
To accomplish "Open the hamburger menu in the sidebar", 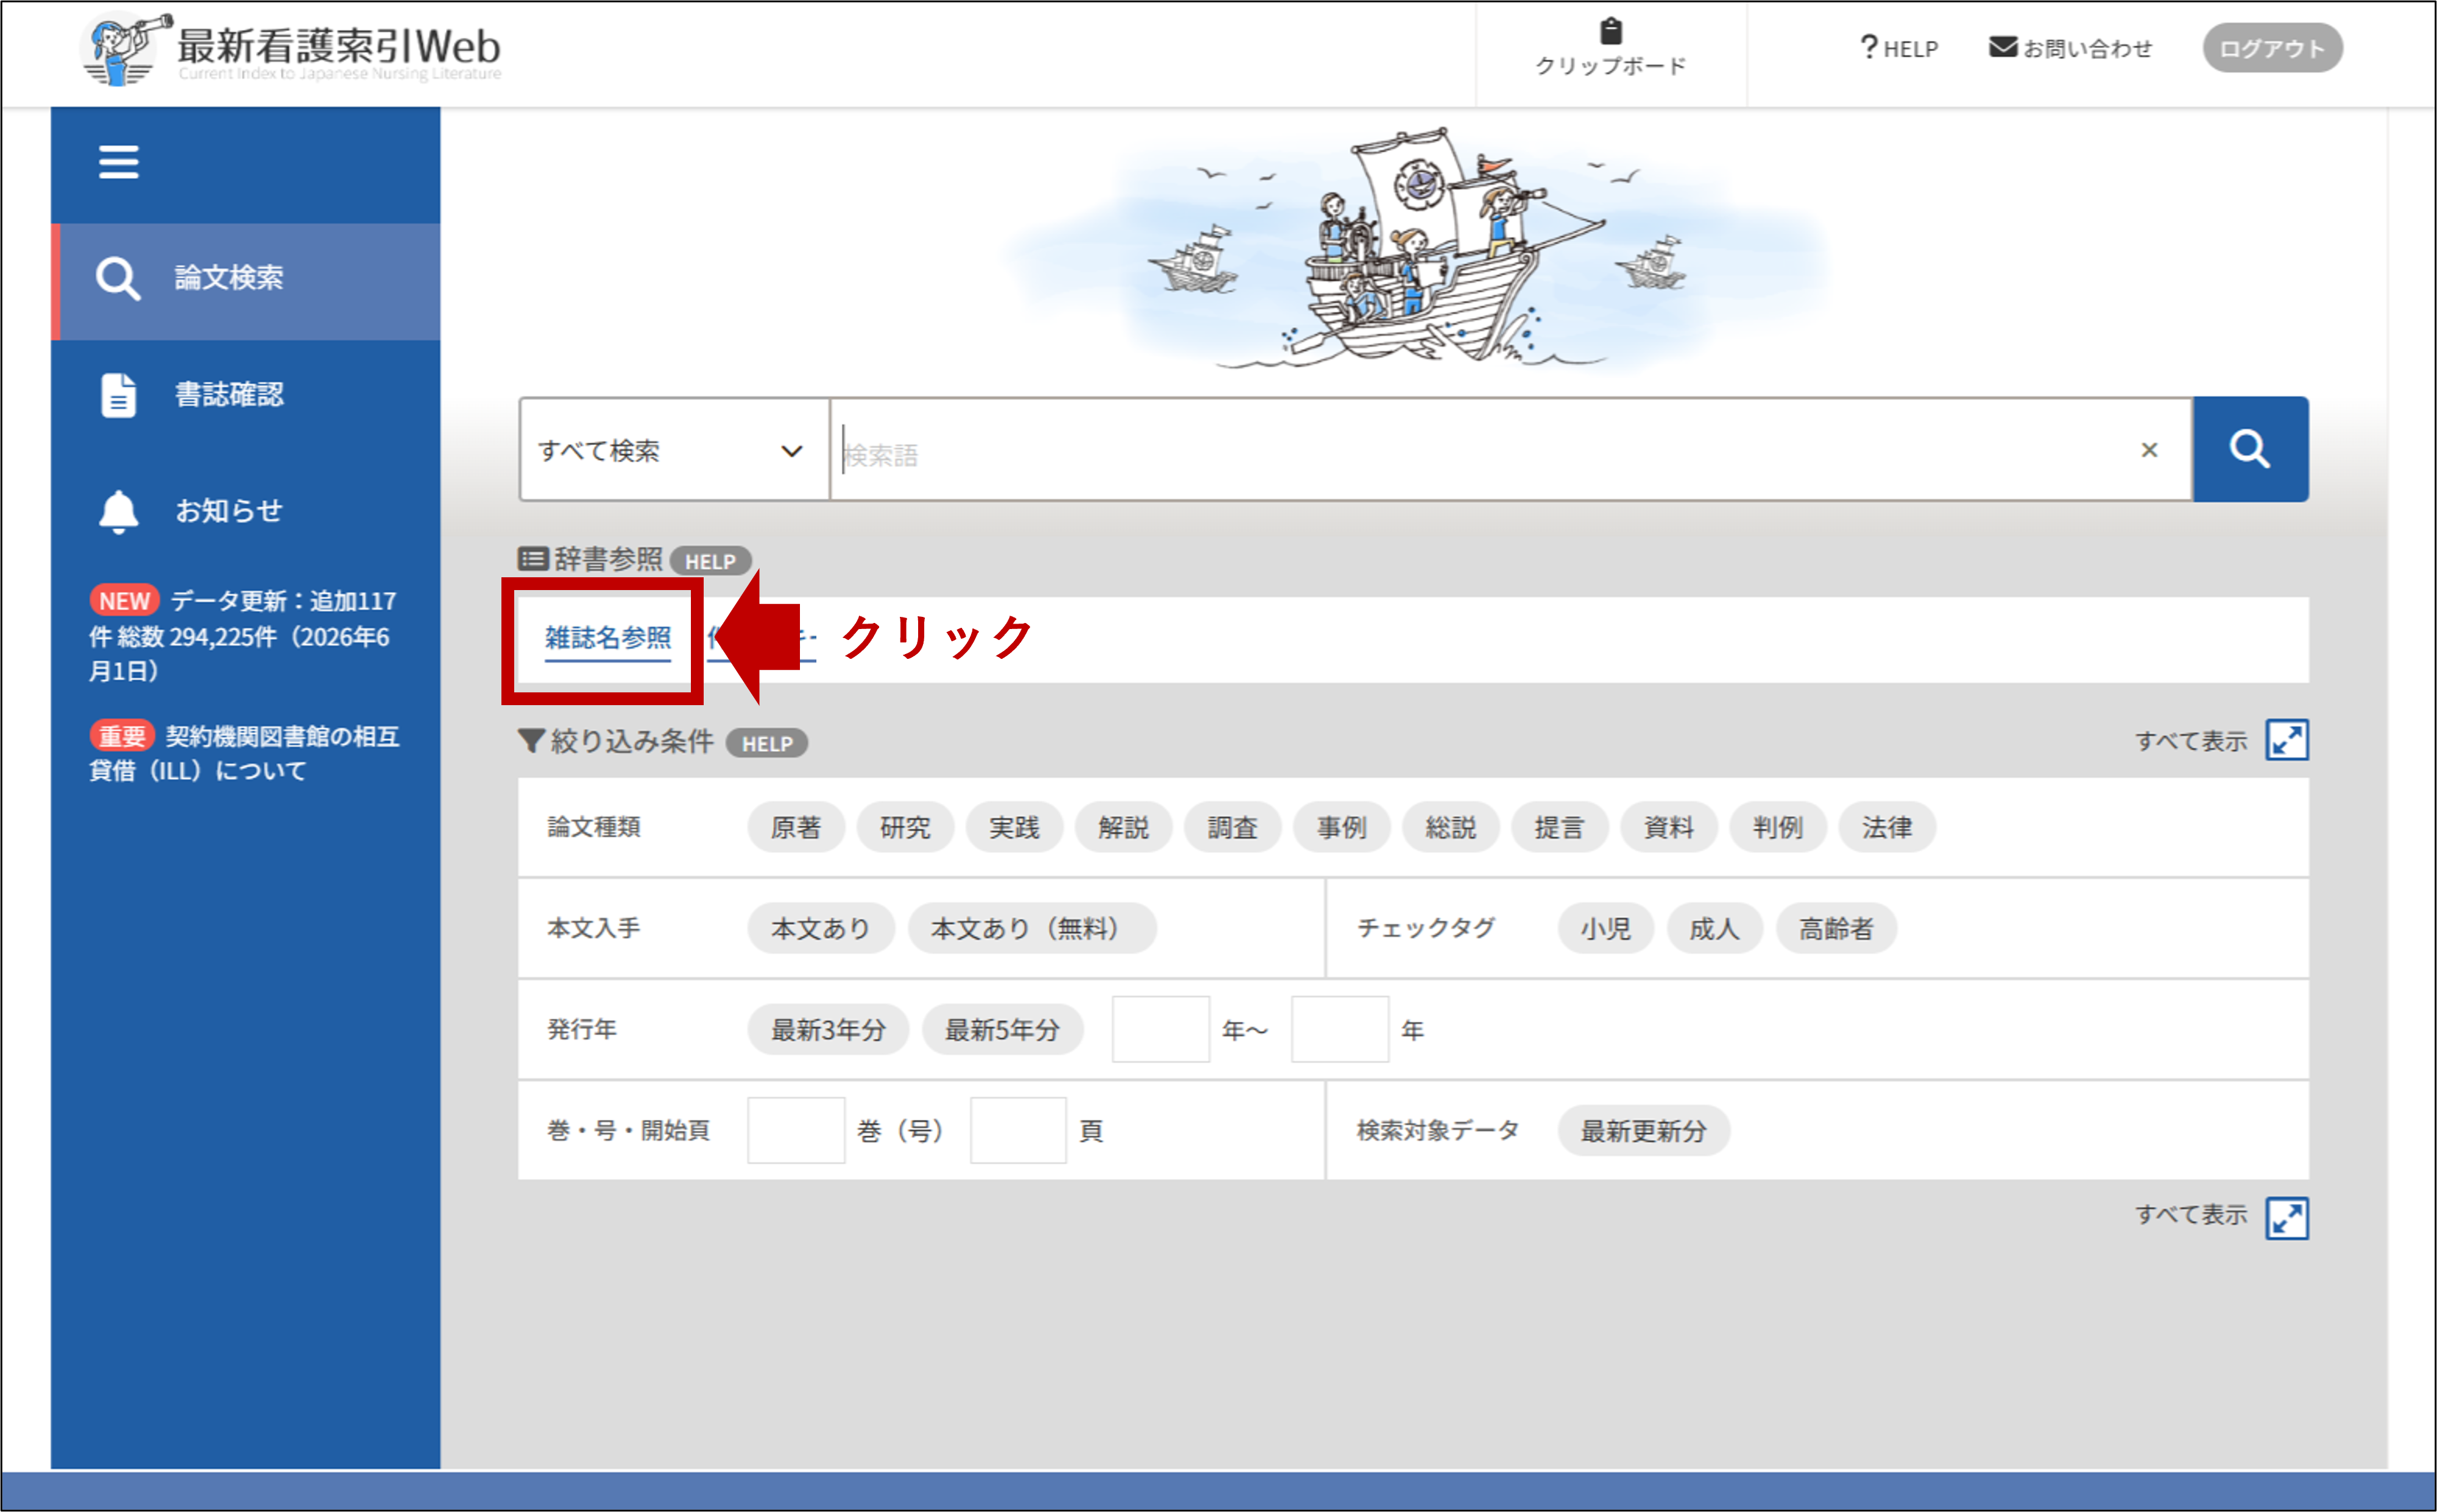I will click(118, 162).
